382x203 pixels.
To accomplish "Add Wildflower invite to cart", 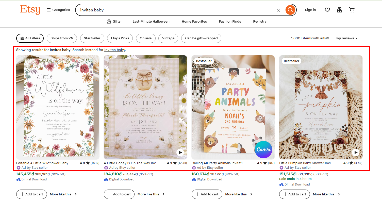I will tap(31, 194).
